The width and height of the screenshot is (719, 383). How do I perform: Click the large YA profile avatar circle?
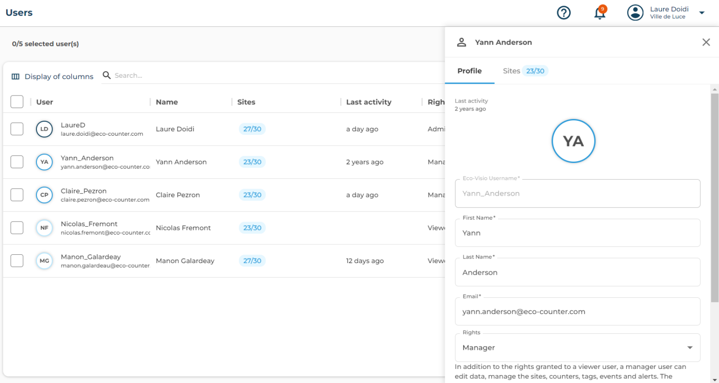(x=573, y=141)
